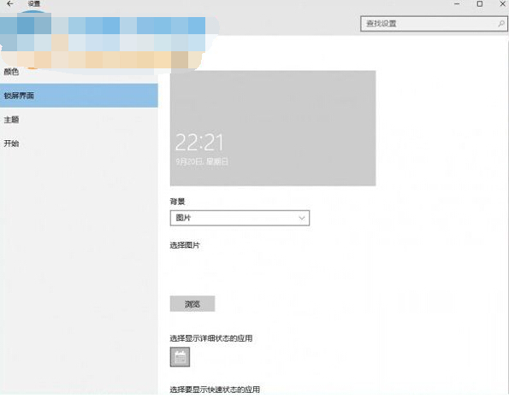Click the 浏览 button
The width and height of the screenshot is (509, 410).
192,304
